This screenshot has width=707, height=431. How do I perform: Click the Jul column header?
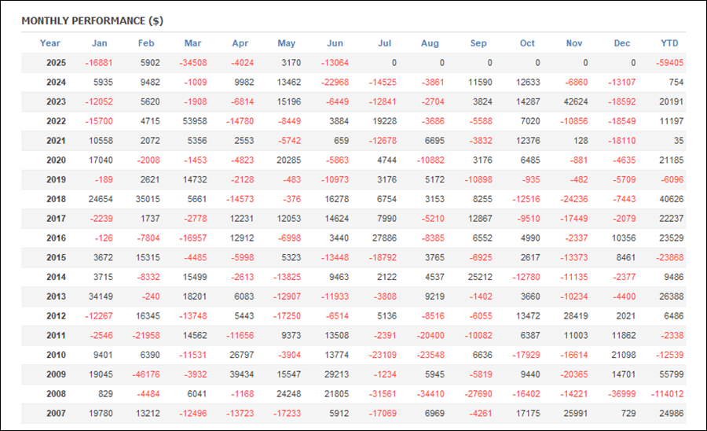click(384, 43)
